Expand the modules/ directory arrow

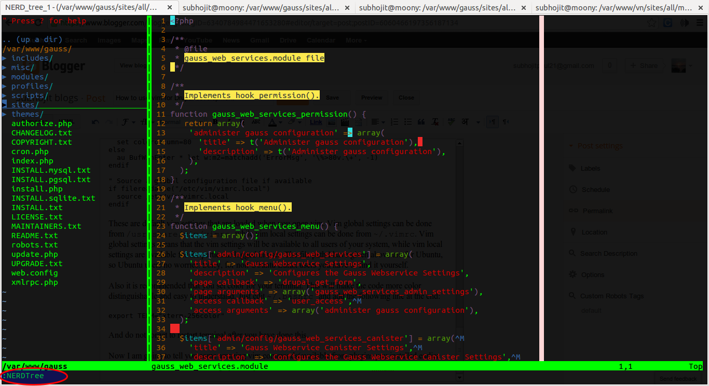pyautogui.click(x=5, y=77)
